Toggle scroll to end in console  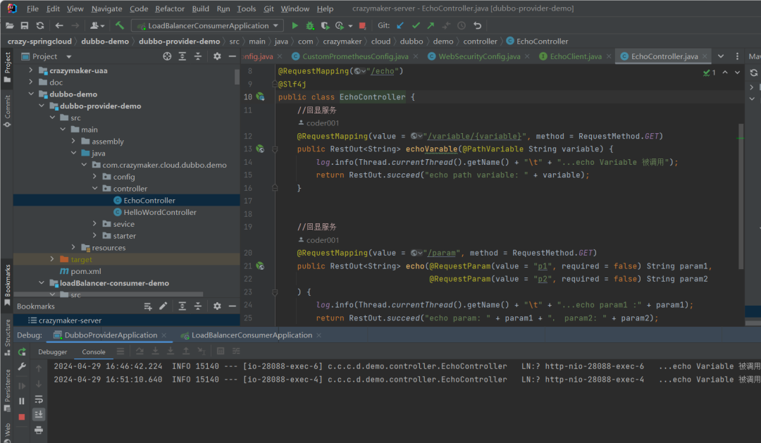[39, 414]
